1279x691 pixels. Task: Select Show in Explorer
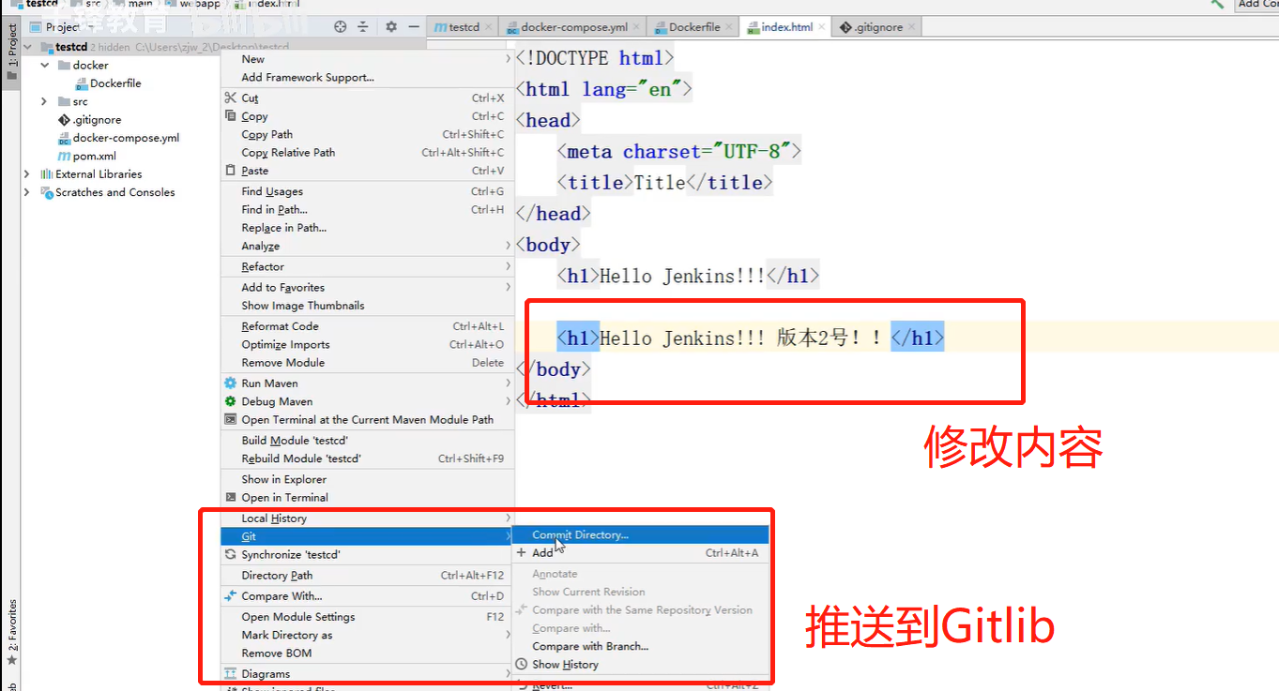[368, 479]
